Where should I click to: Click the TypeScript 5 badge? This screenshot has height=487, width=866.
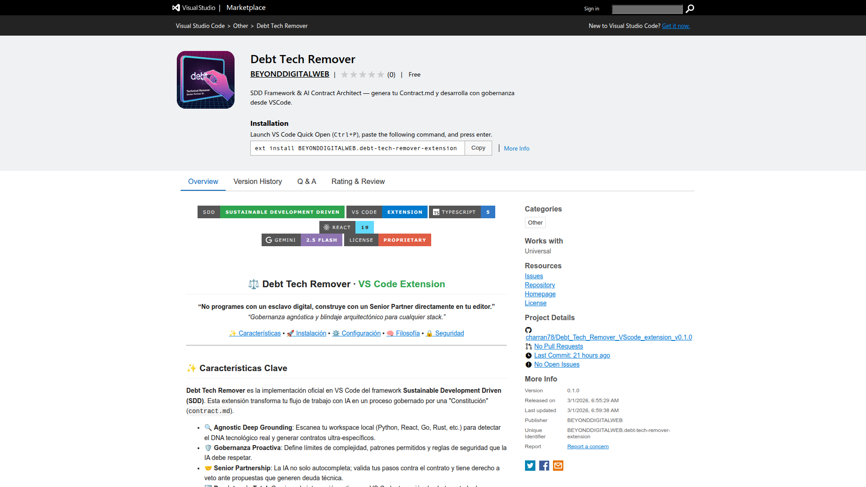click(x=462, y=212)
